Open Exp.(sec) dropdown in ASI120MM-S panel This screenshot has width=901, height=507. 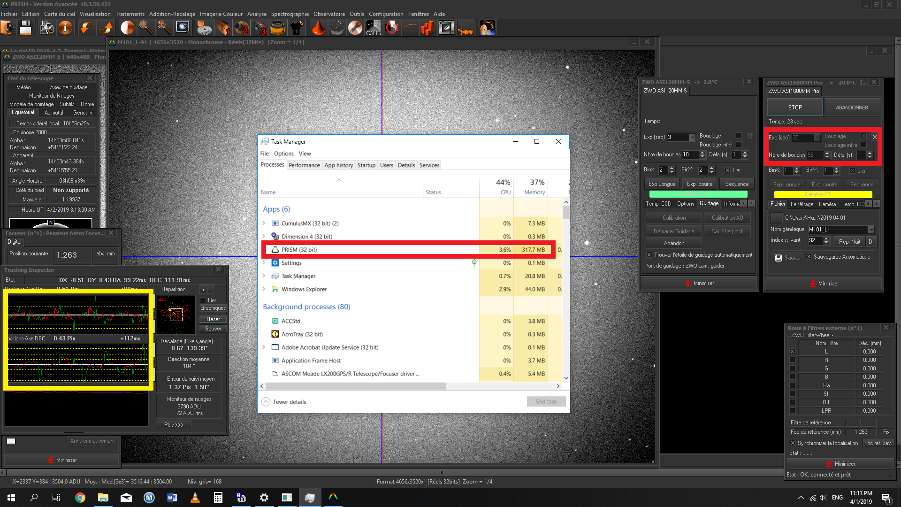(692, 137)
